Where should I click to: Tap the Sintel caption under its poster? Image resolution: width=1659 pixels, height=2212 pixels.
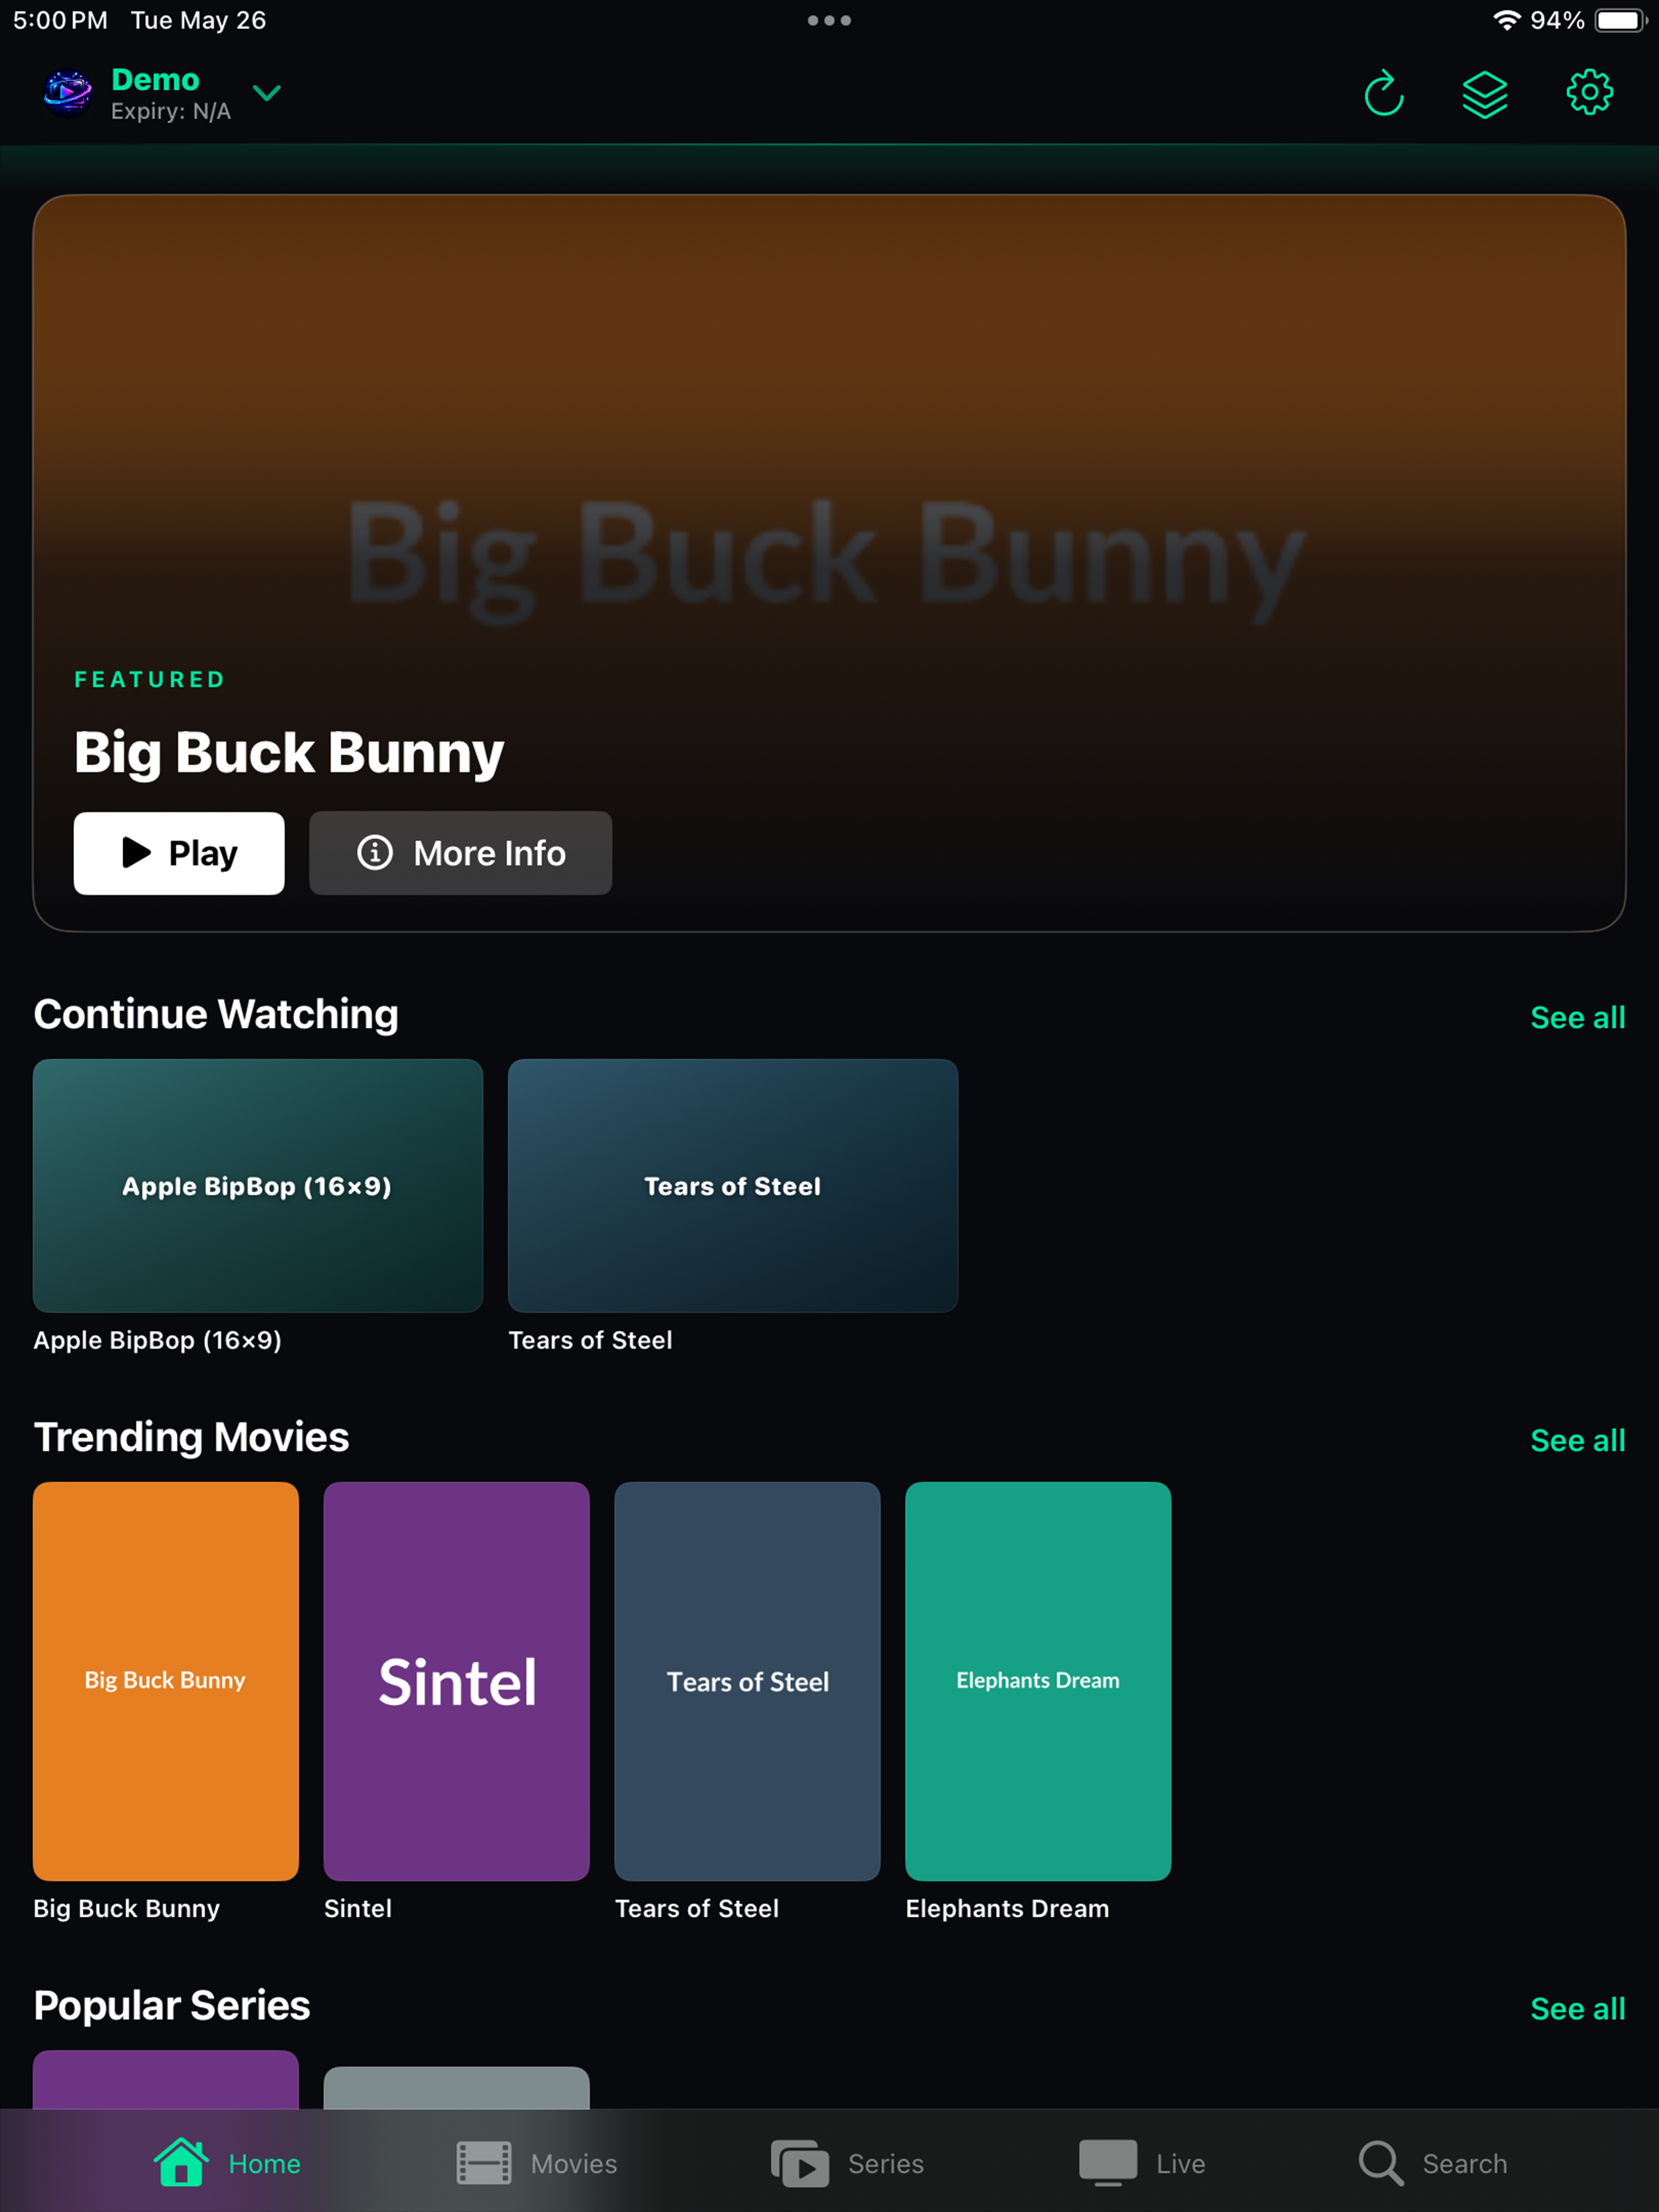pos(358,1908)
